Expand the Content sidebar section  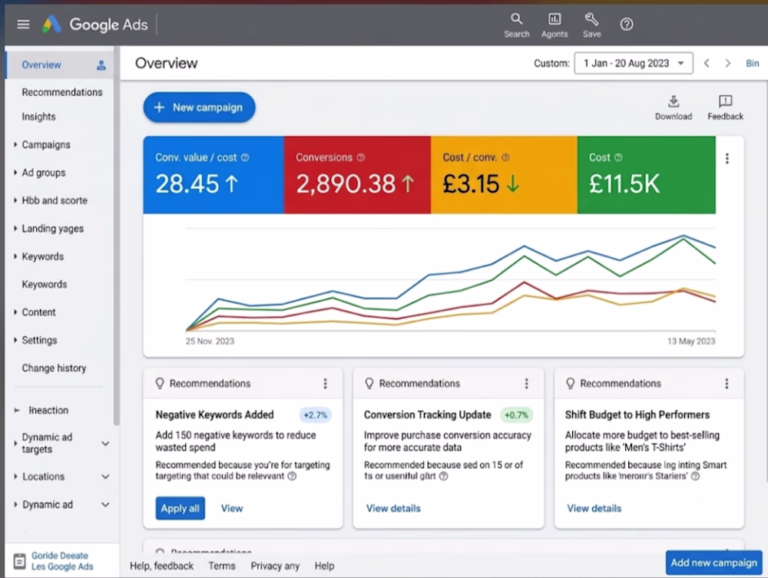click(15, 312)
